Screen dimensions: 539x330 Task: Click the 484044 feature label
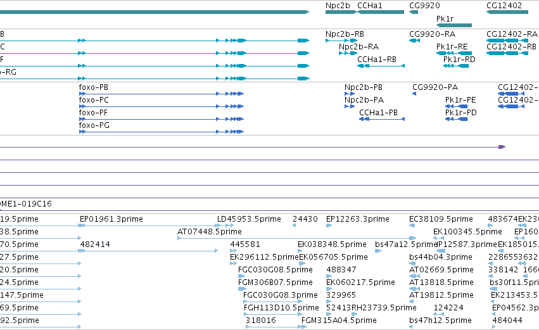[x=507, y=321]
